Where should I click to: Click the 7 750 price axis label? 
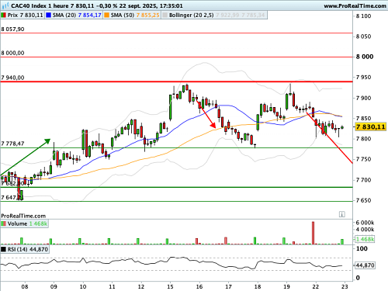[363, 159]
